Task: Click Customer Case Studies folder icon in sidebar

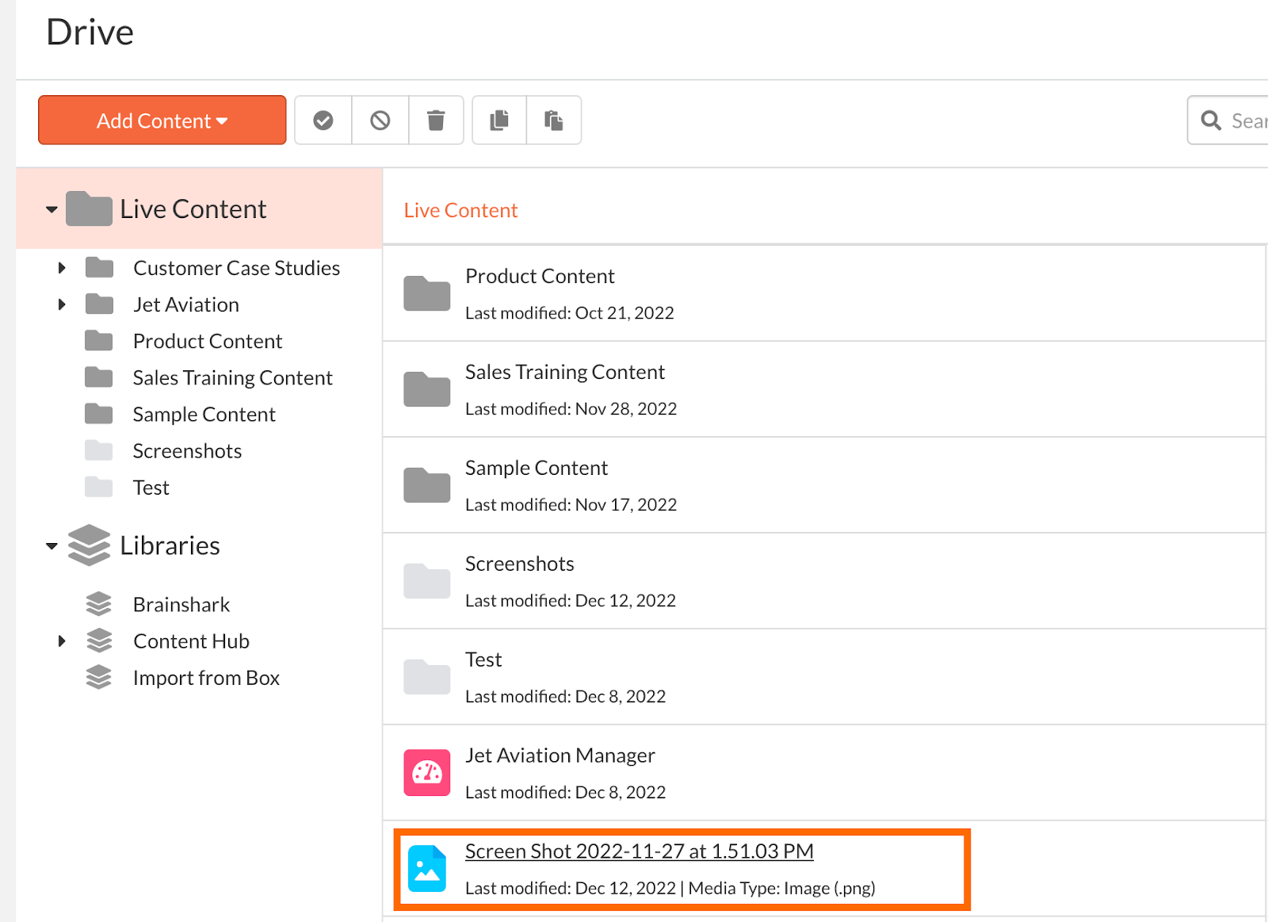Action: [x=99, y=268]
